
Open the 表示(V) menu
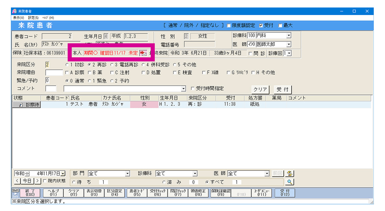19,18
